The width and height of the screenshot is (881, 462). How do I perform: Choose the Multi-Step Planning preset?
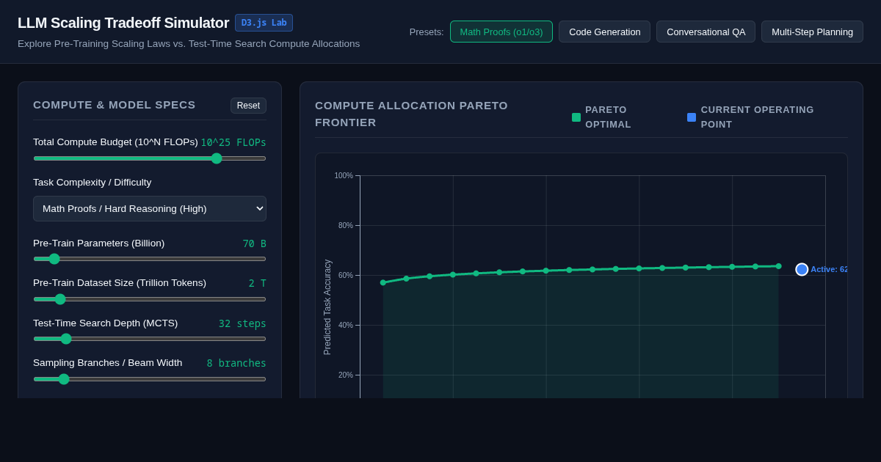coord(812,32)
